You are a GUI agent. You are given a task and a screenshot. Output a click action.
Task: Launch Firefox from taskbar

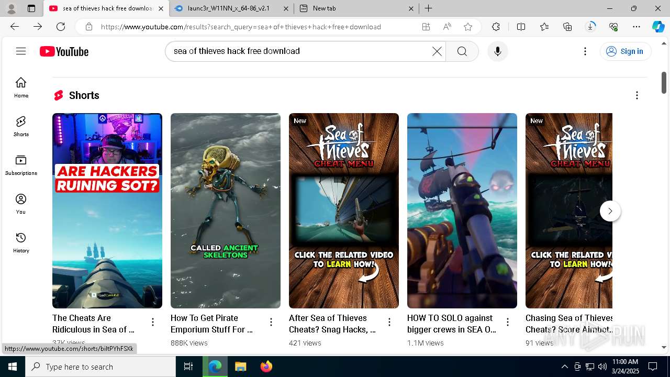point(266,367)
